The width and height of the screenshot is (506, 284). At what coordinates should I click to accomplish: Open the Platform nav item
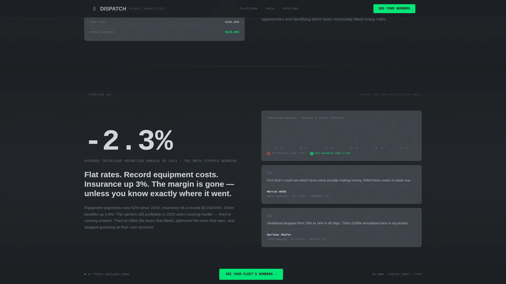[249, 9]
